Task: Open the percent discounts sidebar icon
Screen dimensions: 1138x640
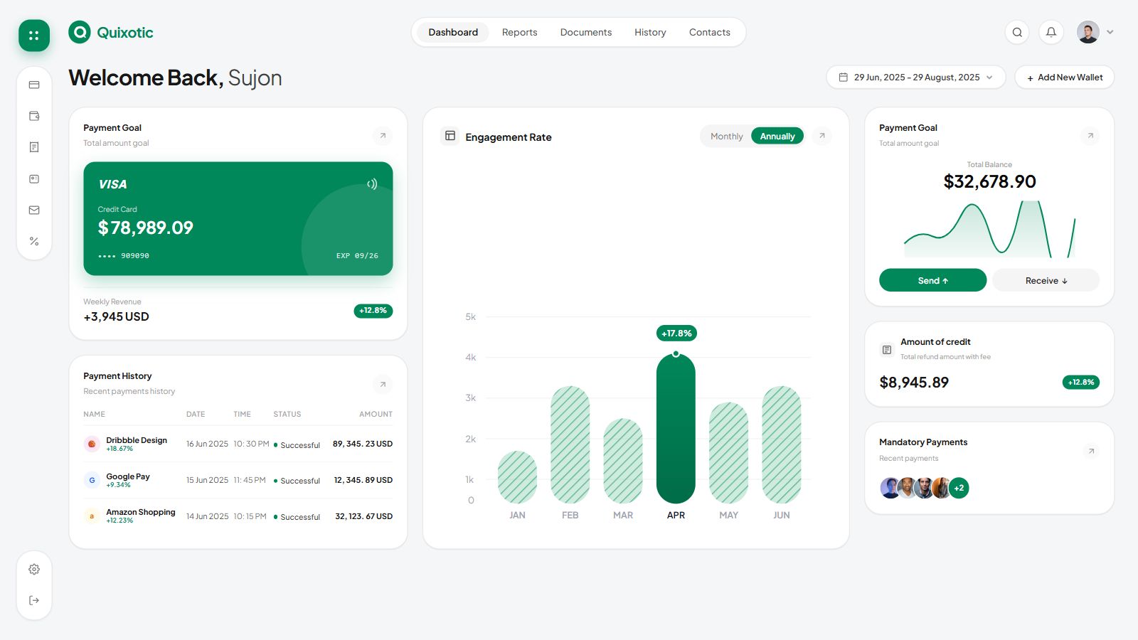Action: pyautogui.click(x=34, y=241)
